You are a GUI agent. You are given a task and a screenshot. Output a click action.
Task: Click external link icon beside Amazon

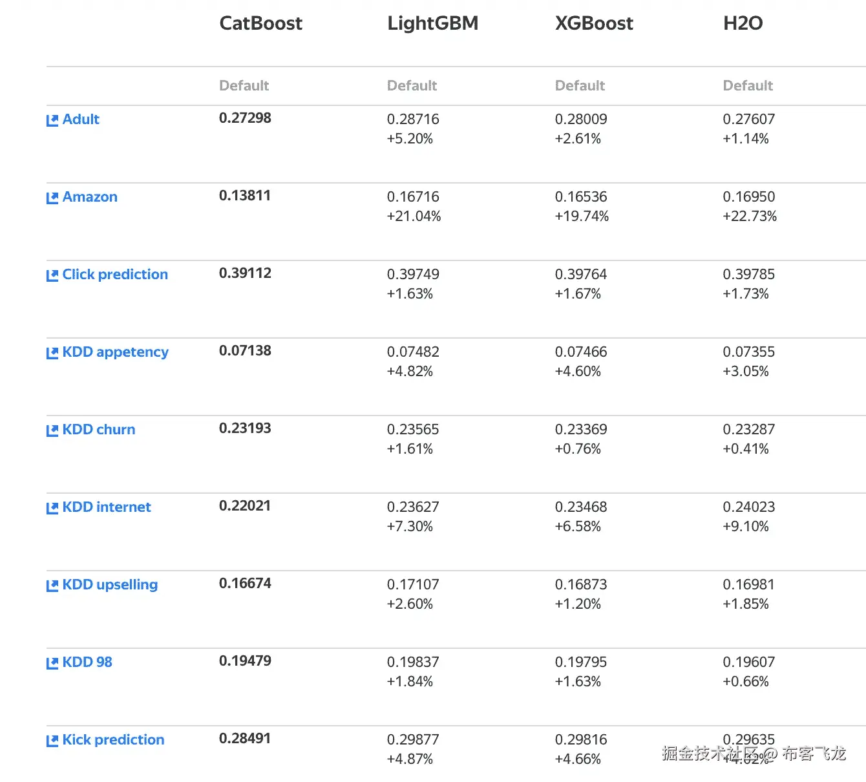[52, 198]
